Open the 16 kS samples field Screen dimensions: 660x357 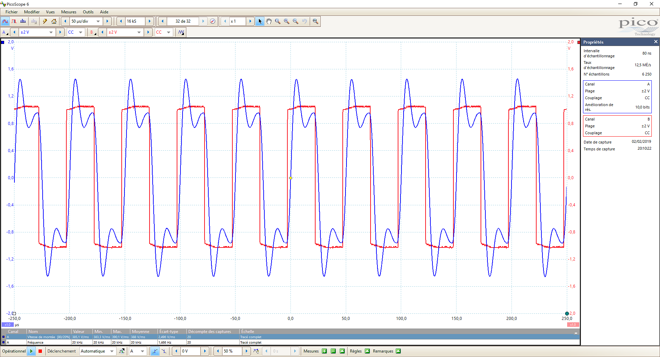pyautogui.click(x=135, y=21)
